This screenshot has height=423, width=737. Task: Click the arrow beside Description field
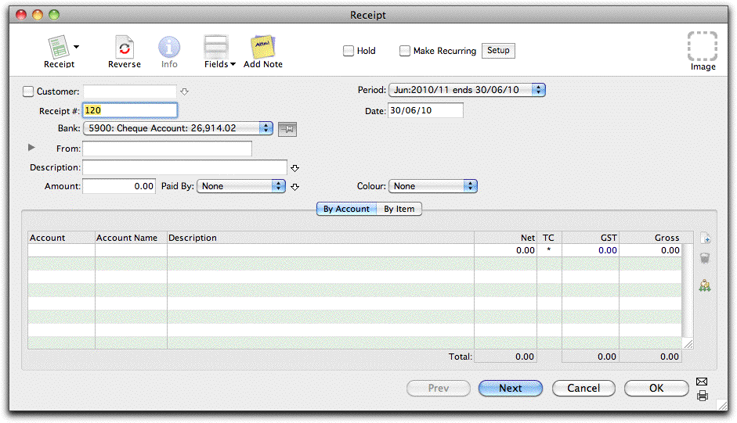pos(294,168)
